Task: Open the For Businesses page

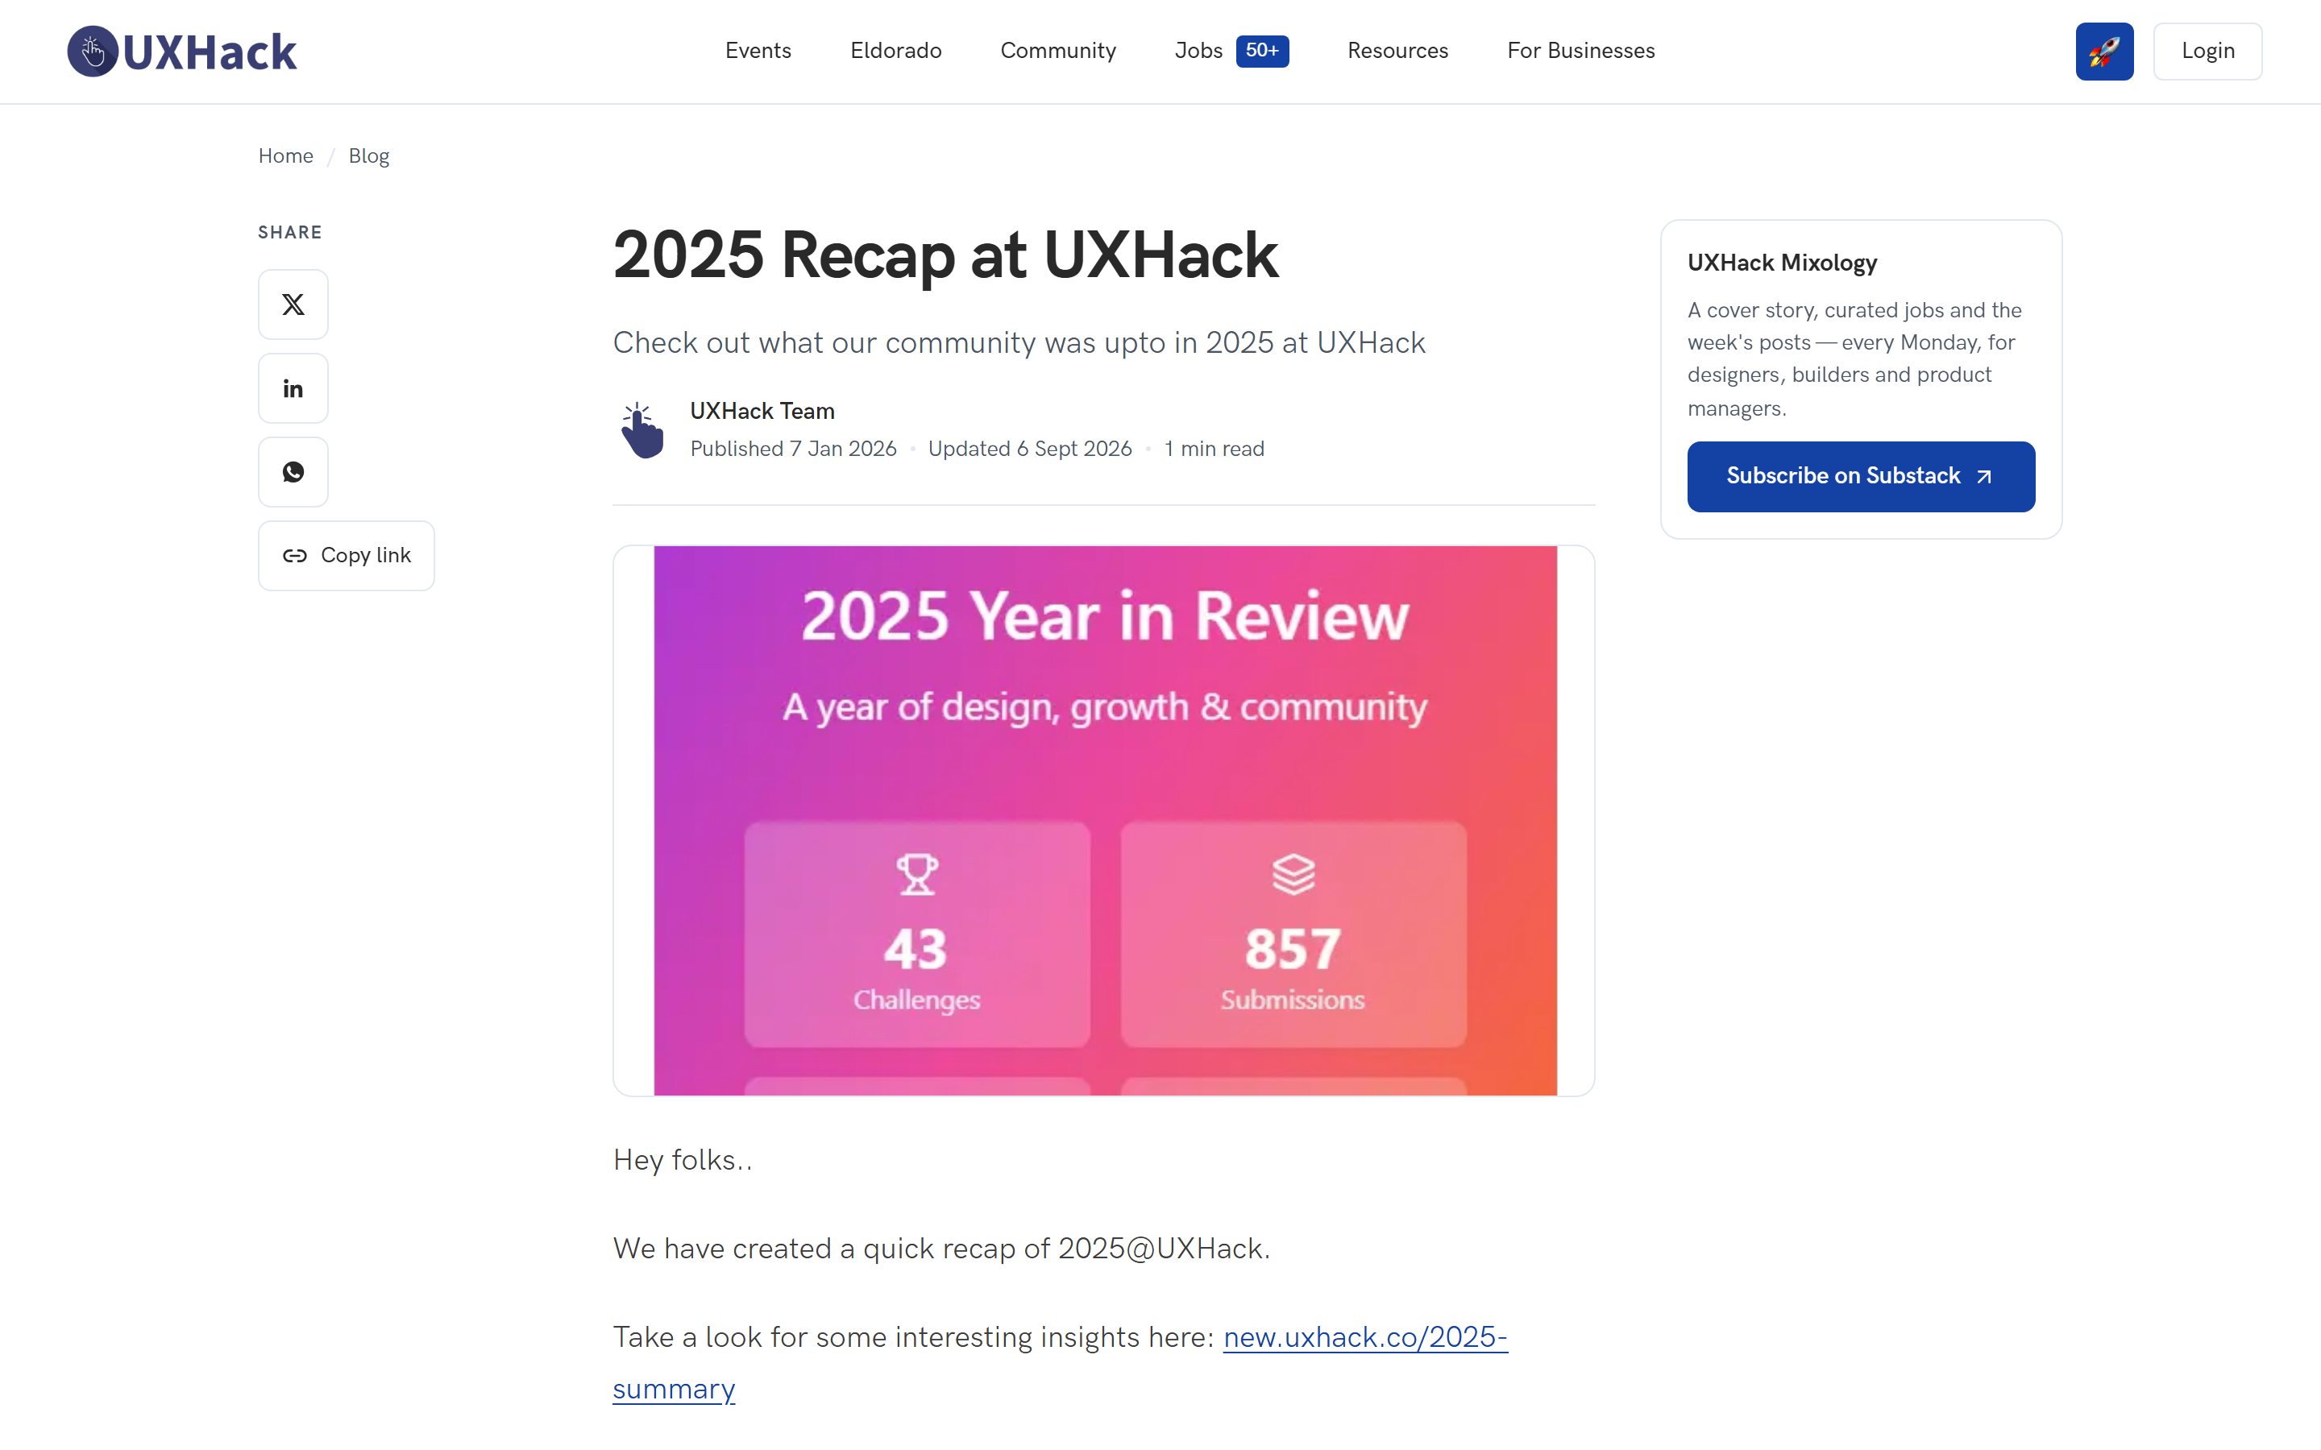Action: click(1580, 51)
